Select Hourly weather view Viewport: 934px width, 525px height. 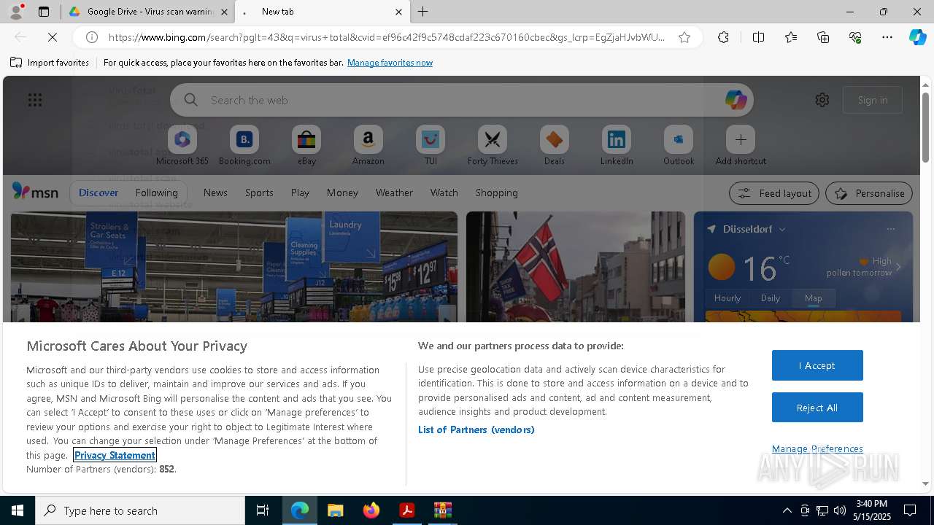[x=727, y=298]
